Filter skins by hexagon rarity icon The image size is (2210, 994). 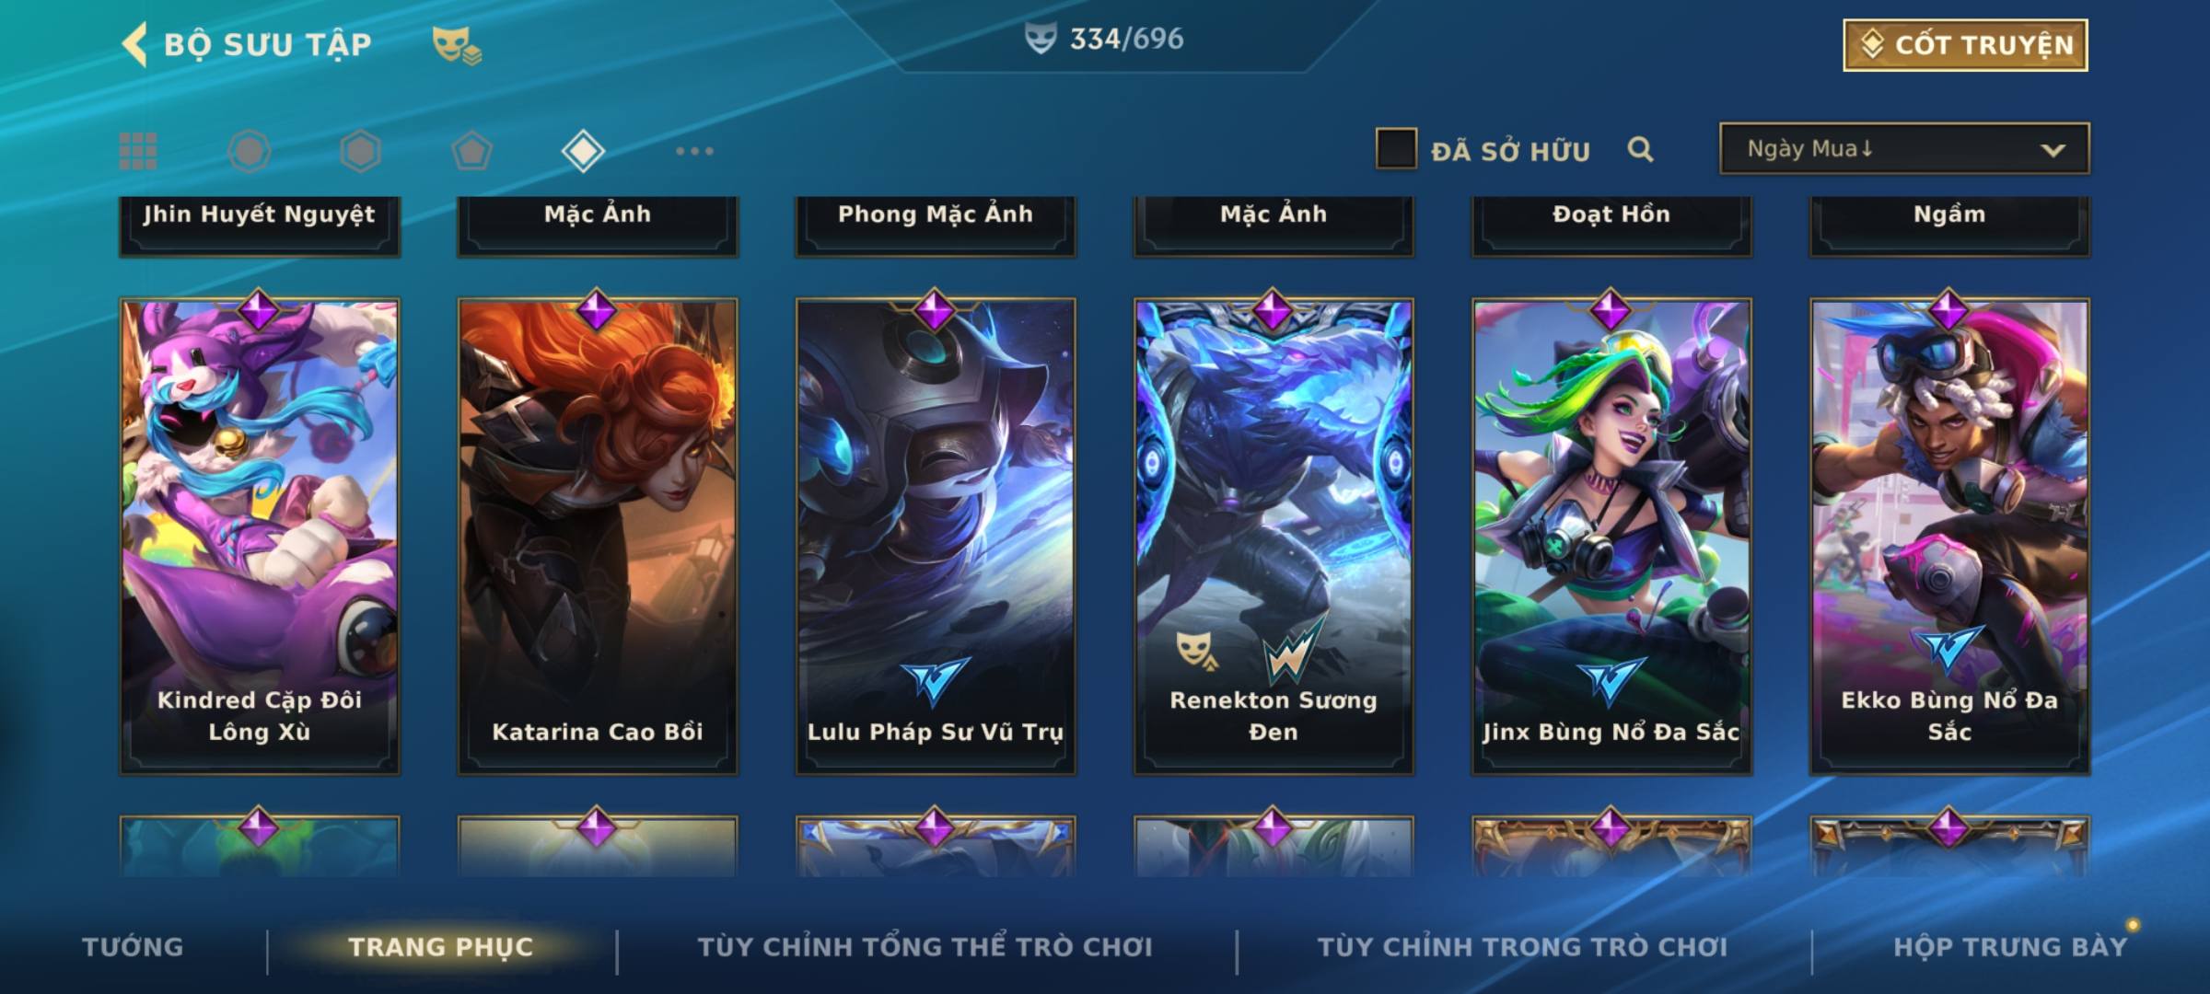(360, 151)
